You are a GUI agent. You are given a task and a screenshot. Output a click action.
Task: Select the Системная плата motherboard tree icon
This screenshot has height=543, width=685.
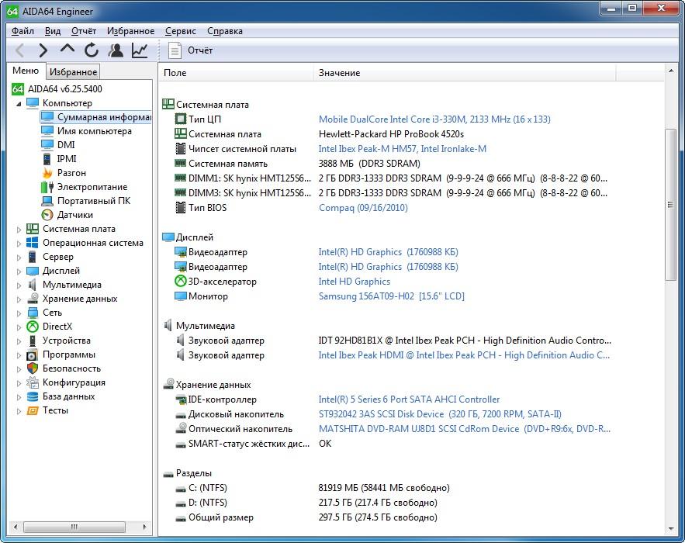point(33,229)
